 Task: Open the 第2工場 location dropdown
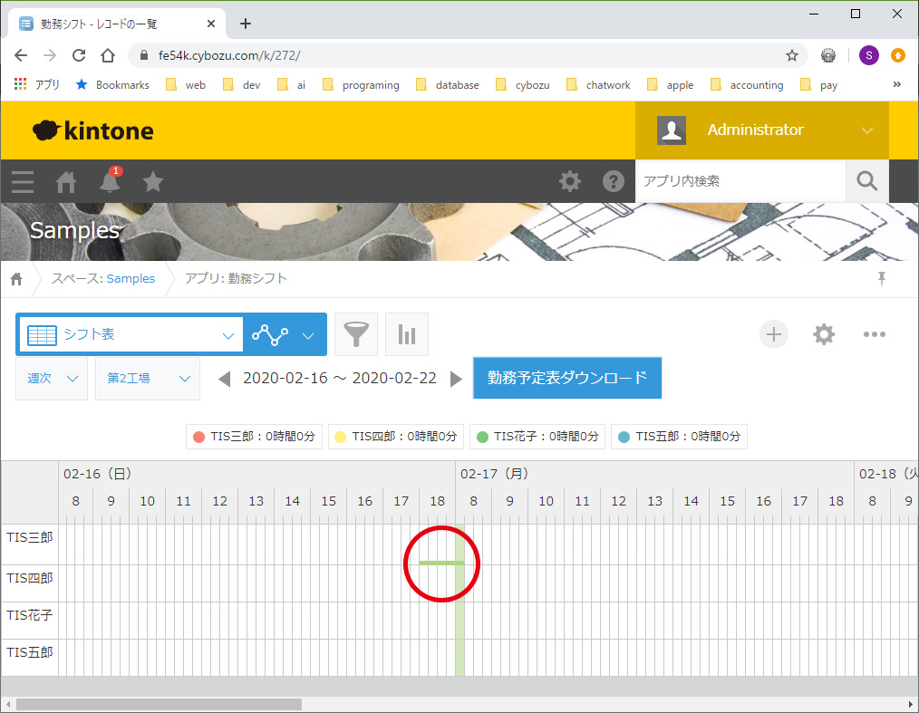pos(148,379)
